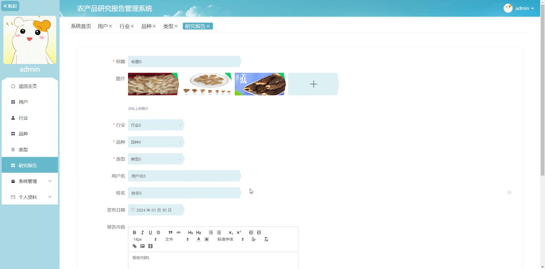
Task: Close the 研究报告 tab
Action: (x=208, y=26)
